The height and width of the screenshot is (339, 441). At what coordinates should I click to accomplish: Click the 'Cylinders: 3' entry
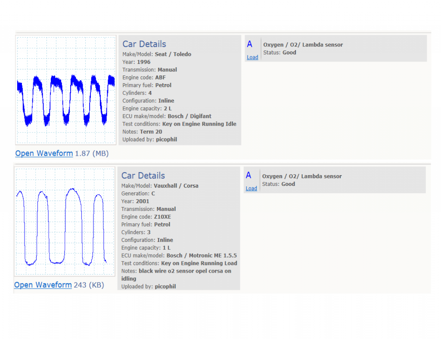point(136,232)
